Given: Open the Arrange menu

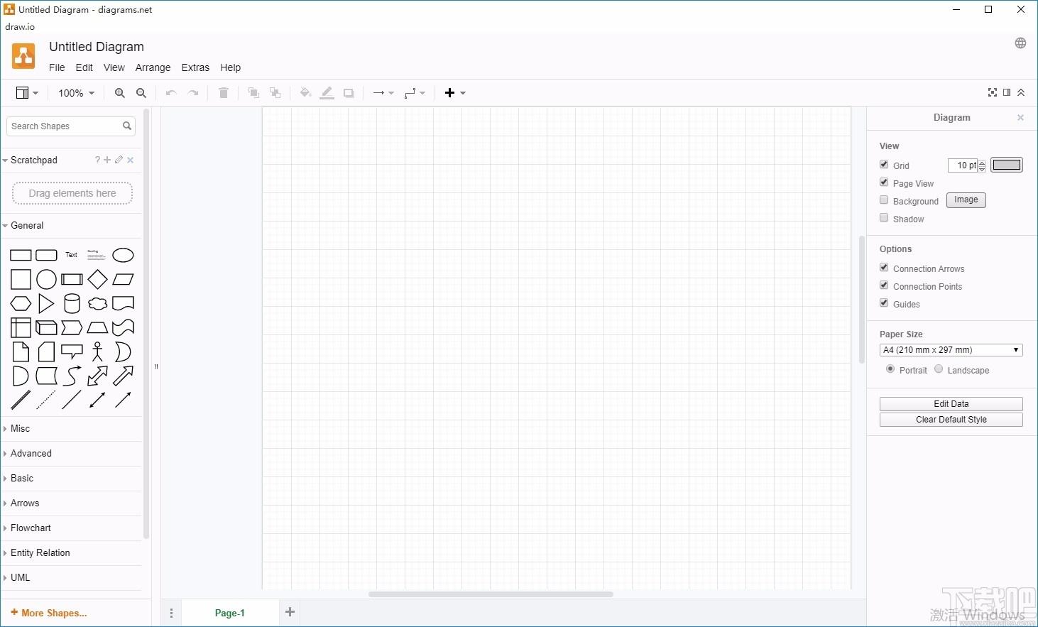Looking at the screenshot, I should (x=153, y=67).
